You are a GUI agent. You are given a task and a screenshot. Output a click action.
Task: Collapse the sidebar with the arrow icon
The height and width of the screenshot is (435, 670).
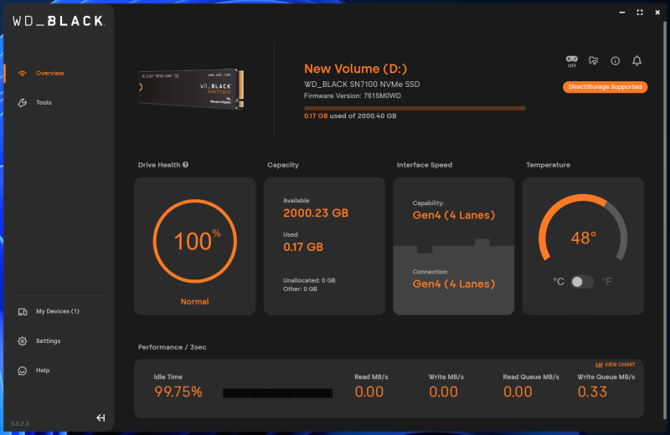[100, 417]
